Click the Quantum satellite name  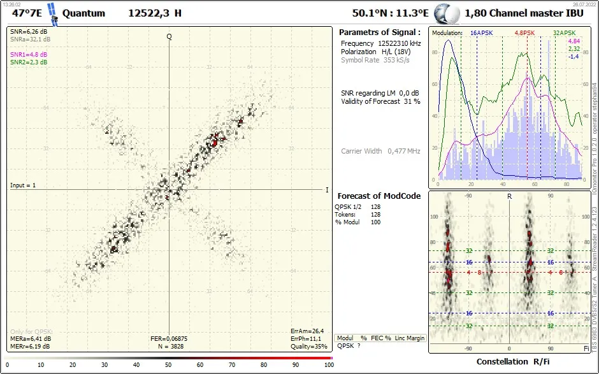83,13
